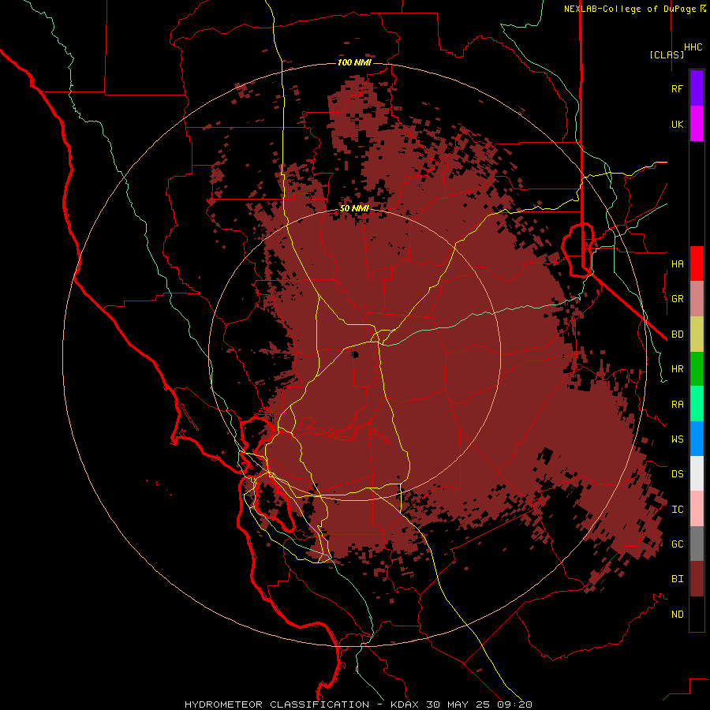The height and width of the screenshot is (710, 710).
Task: Click the HA legend label
Action: point(677,263)
